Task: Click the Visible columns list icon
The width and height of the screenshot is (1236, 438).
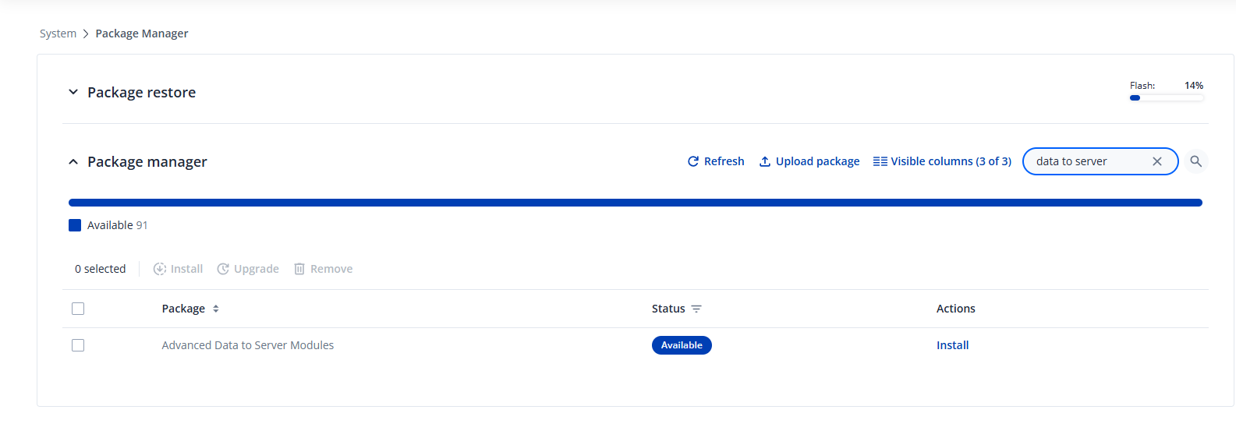Action: [880, 161]
